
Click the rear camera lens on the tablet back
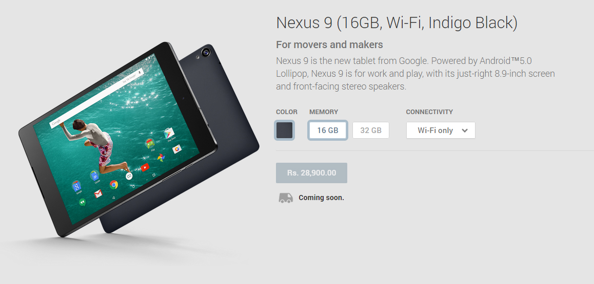(x=206, y=53)
